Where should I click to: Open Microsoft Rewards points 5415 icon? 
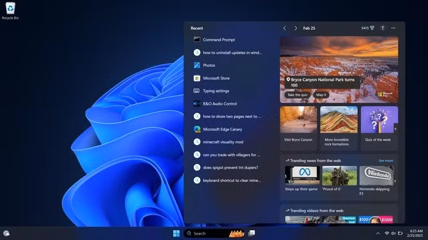(x=368, y=28)
